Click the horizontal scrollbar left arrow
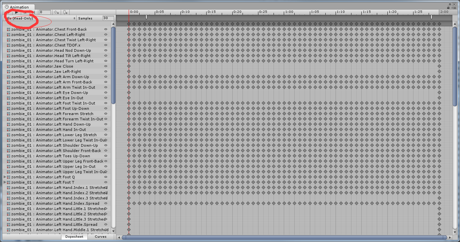 click(119, 237)
